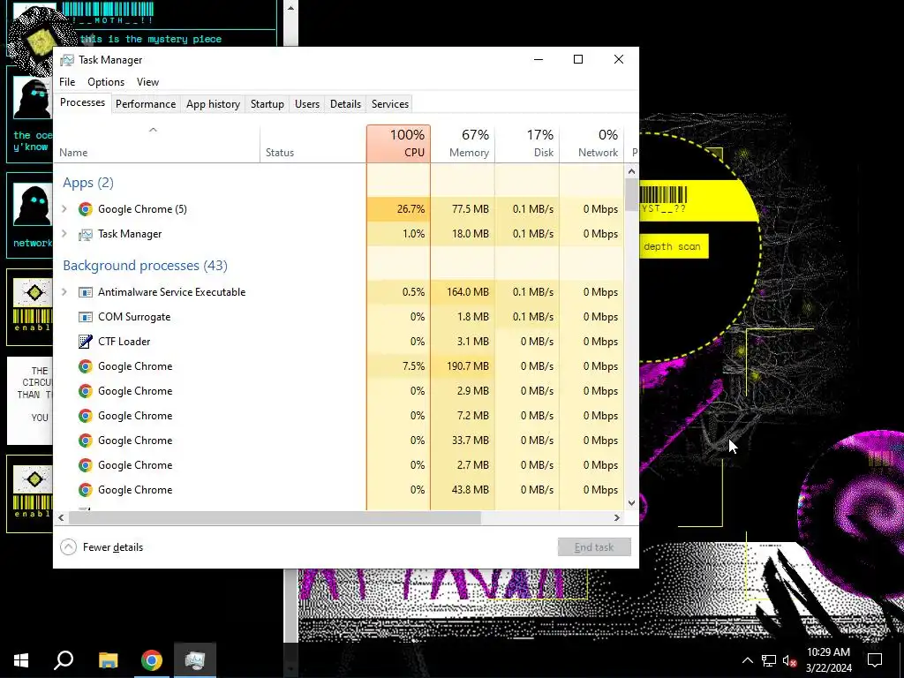904x678 pixels.
Task: Switch to the Services tab
Action: 389,104
